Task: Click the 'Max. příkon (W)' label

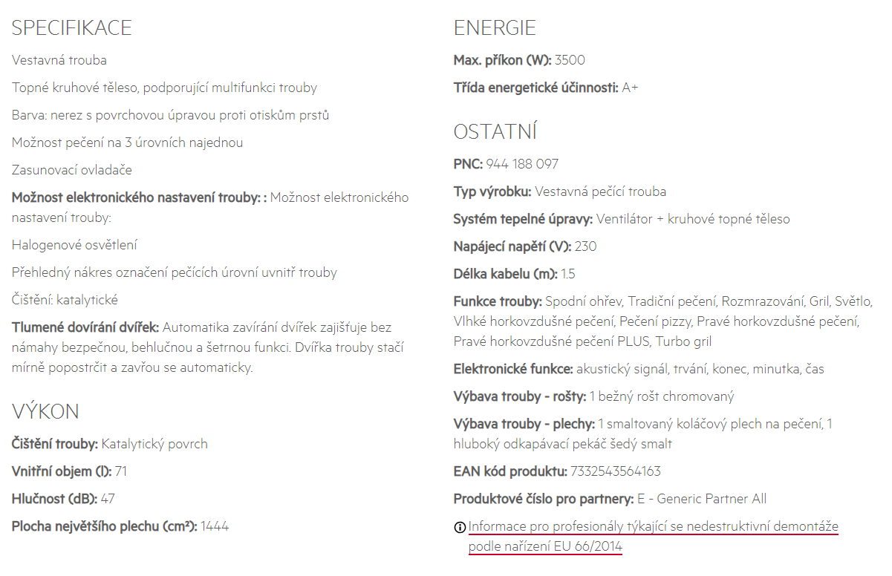Action: tap(502, 60)
